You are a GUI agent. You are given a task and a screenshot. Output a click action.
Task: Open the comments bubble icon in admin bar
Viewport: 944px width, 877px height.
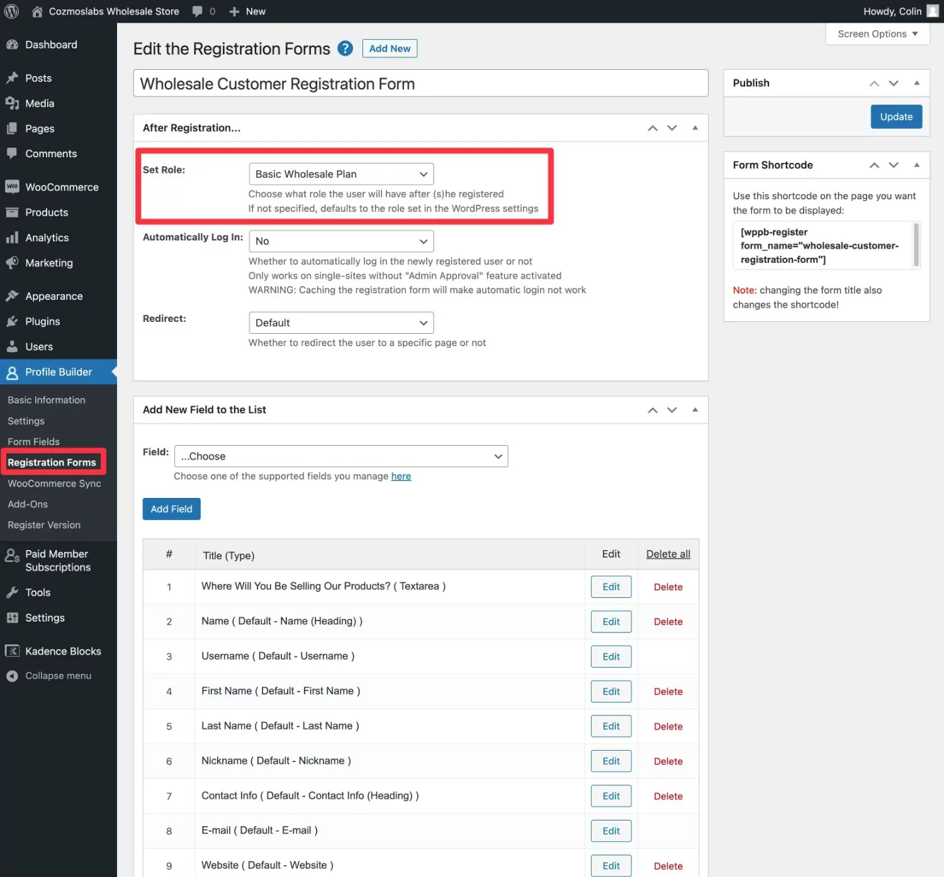tap(198, 11)
